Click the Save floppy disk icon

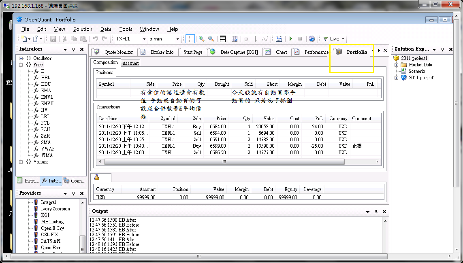point(53,39)
